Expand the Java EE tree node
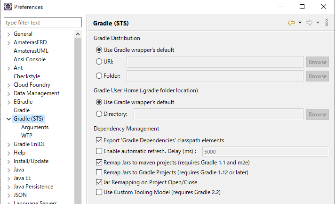 [8, 179]
